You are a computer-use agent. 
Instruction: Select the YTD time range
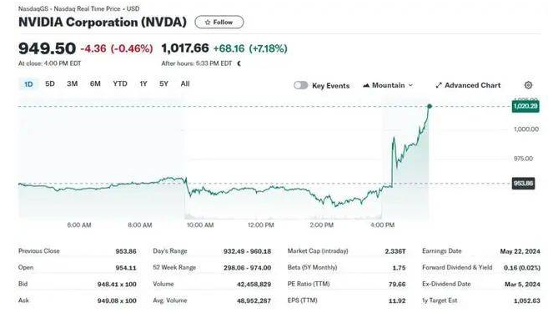pos(120,83)
